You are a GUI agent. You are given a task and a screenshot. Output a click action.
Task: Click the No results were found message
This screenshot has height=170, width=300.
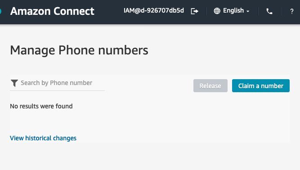41,106
